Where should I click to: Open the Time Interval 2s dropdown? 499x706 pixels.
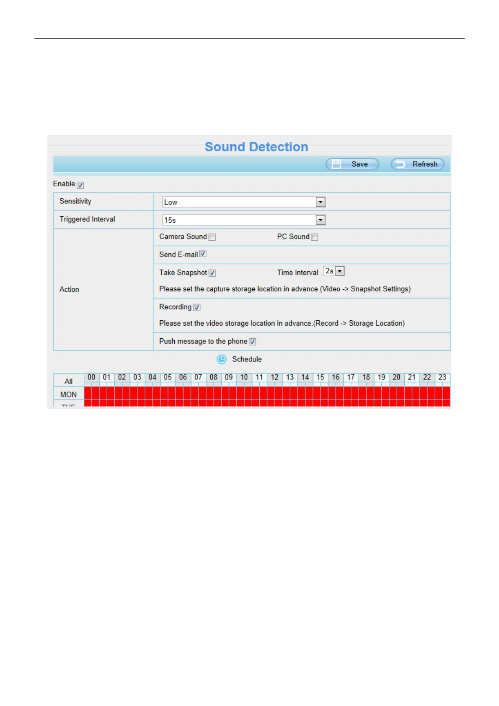pyautogui.click(x=334, y=271)
